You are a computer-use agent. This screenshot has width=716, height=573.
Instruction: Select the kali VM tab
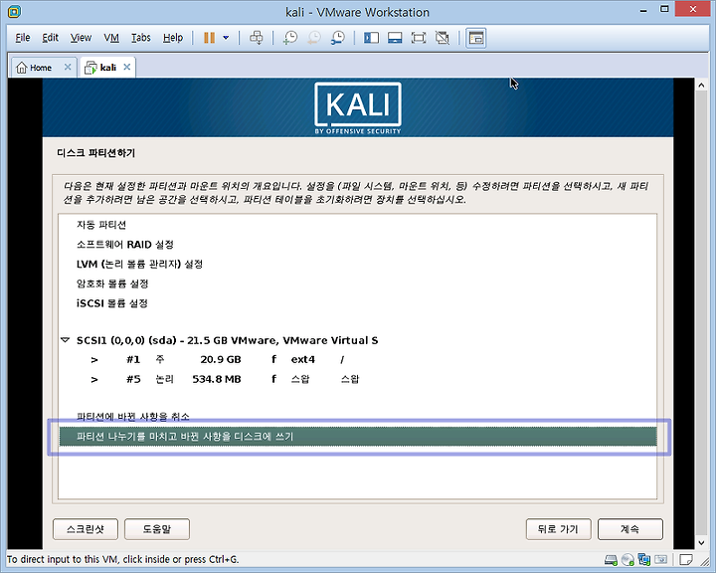tap(101, 68)
